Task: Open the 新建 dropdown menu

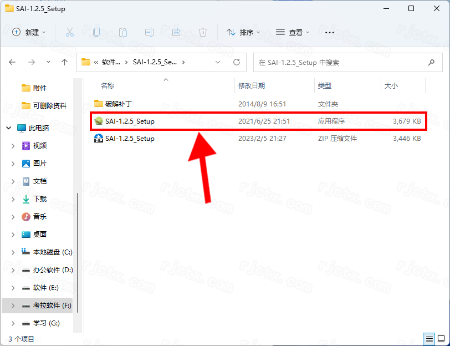Action: coord(29,32)
